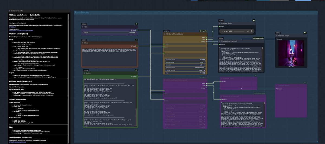Click the Basic node data output port
Viewport: 325px width, 144px height.
click(206, 39)
